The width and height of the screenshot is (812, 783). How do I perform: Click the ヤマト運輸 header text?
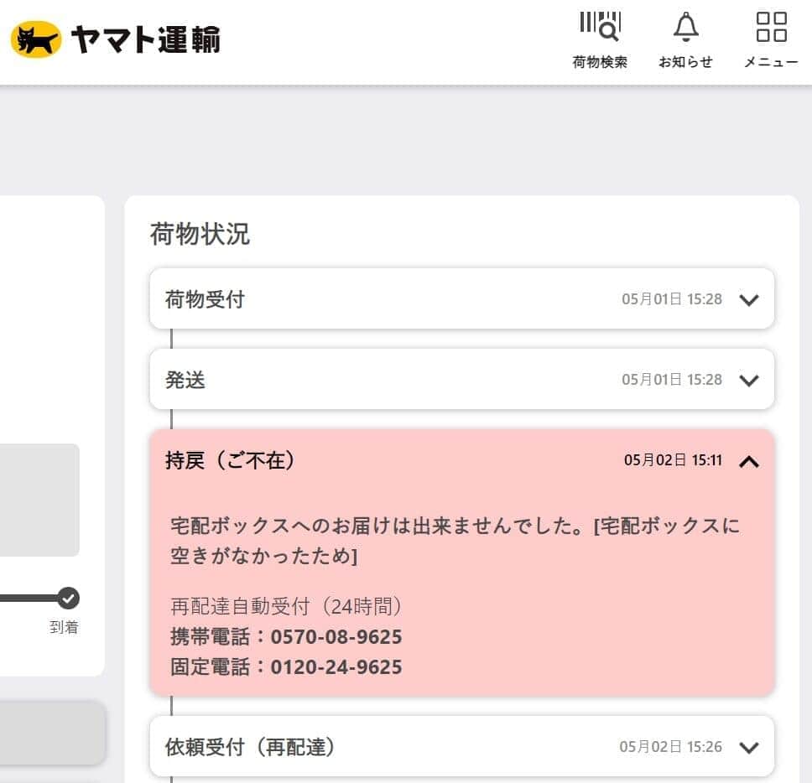[144, 38]
